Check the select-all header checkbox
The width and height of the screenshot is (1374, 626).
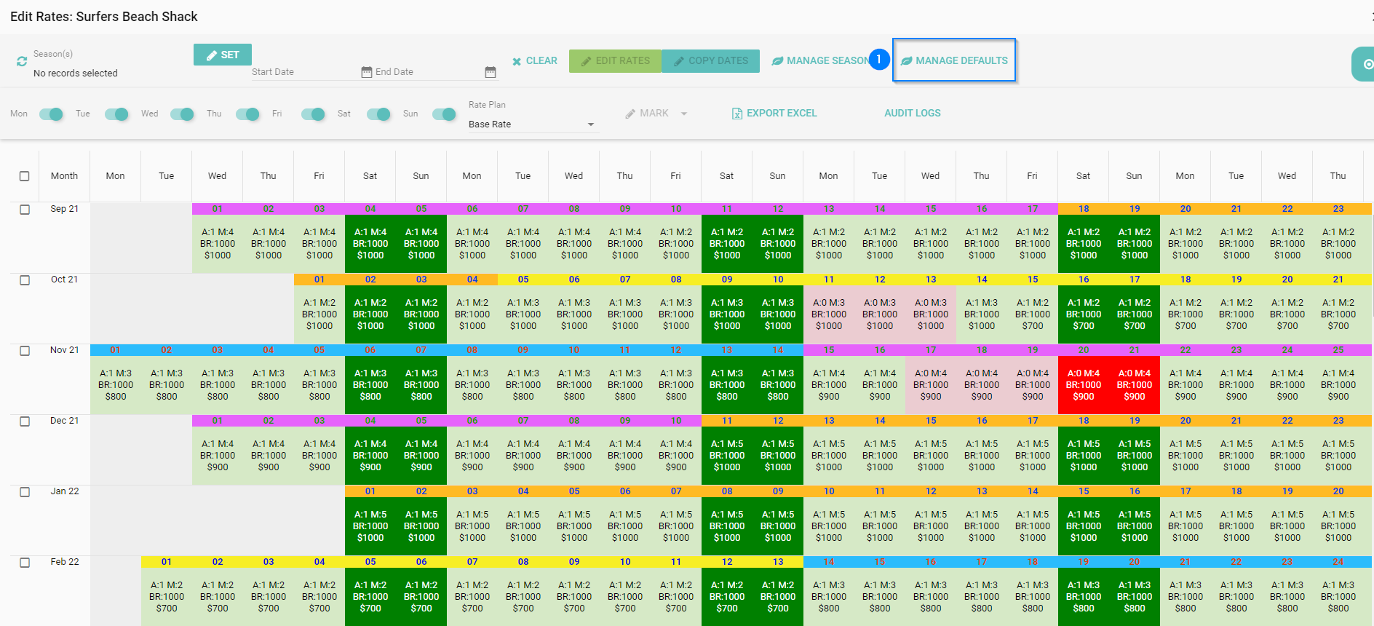25,176
